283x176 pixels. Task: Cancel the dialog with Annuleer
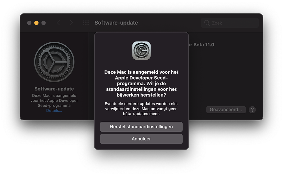[141, 139]
